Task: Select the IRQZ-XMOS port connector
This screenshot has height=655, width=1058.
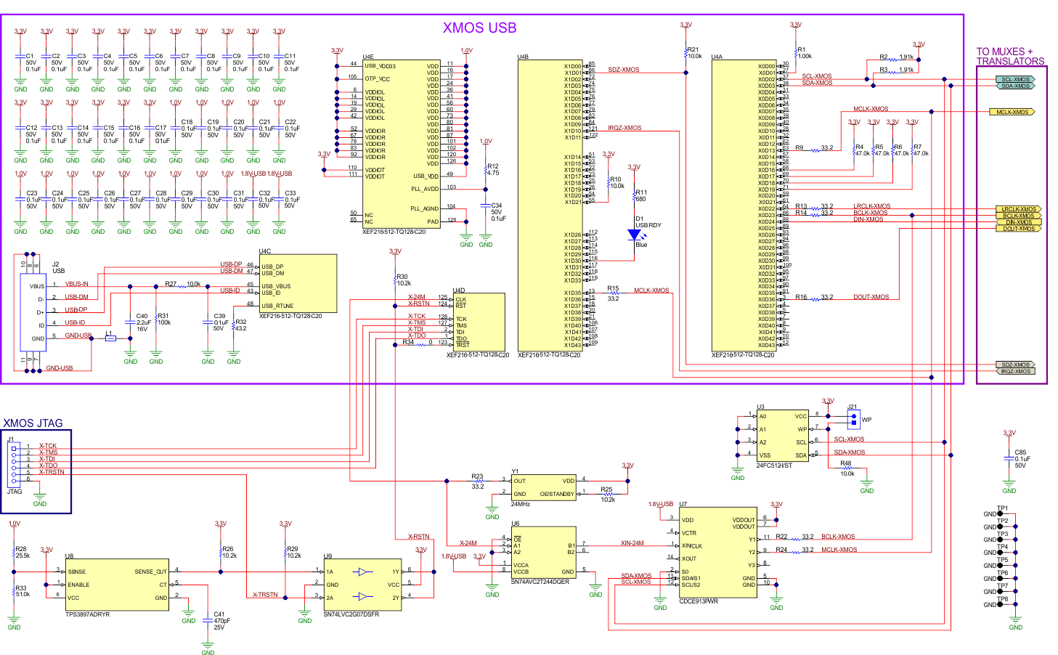Action: 1015,371
